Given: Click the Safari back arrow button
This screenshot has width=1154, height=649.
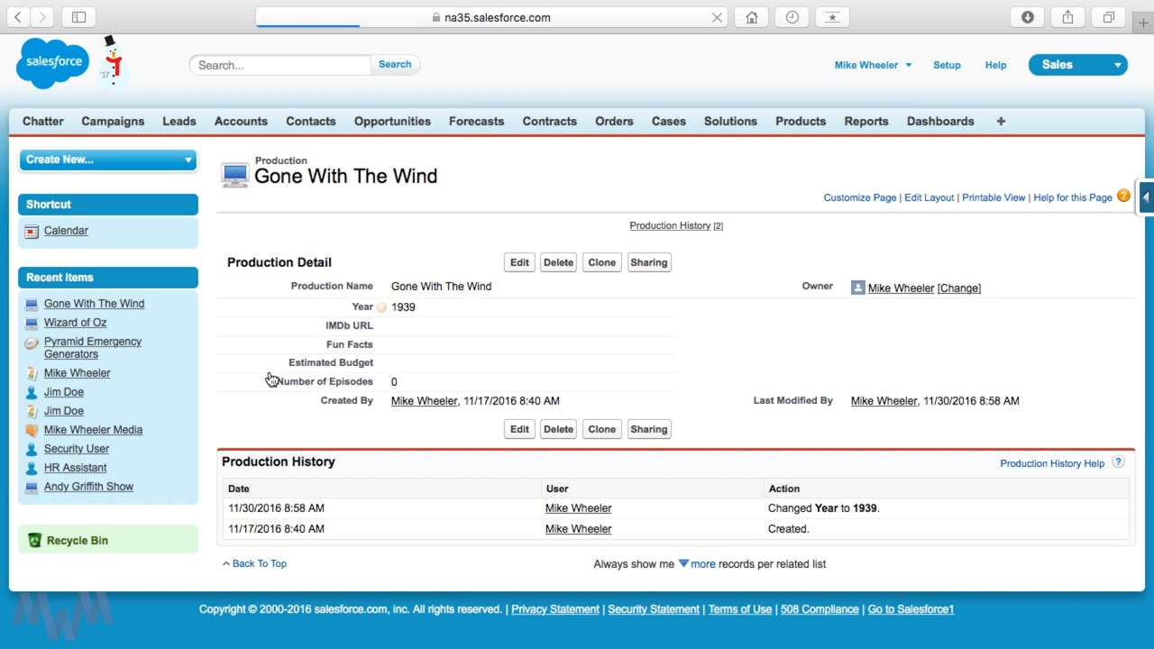Looking at the screenshot, I should point(18,17).
